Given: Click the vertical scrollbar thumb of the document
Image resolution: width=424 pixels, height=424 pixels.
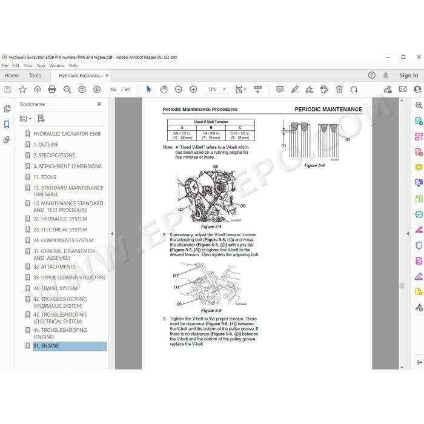Looking at the screenshot, I should coord(402,285).
